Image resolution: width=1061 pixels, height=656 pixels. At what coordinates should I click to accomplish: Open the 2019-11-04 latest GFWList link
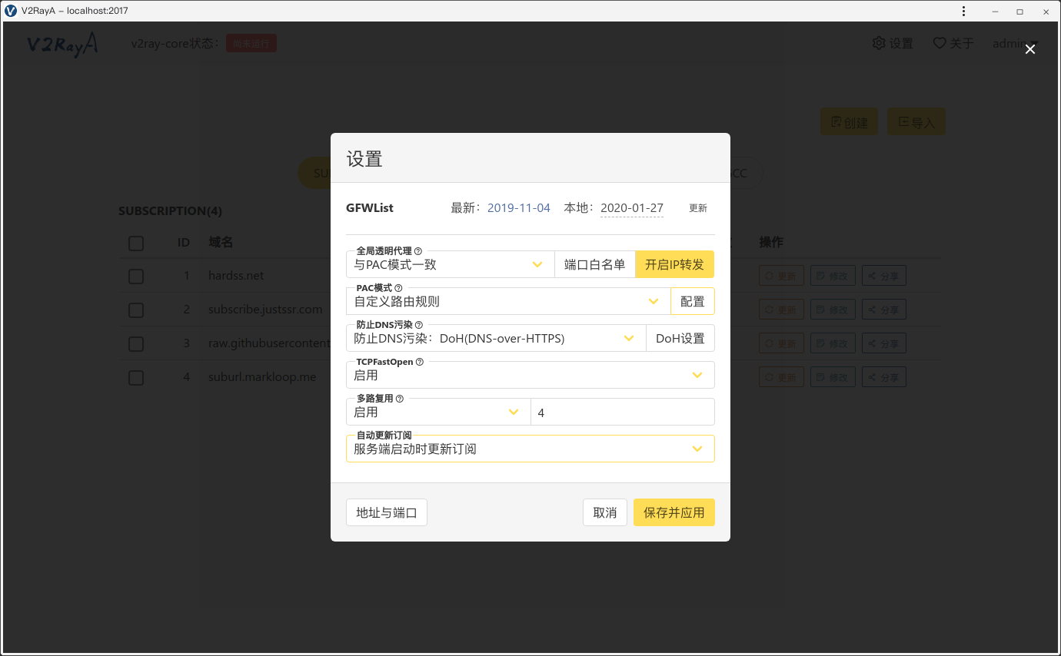pyautogui.click(x=519, y=208)
